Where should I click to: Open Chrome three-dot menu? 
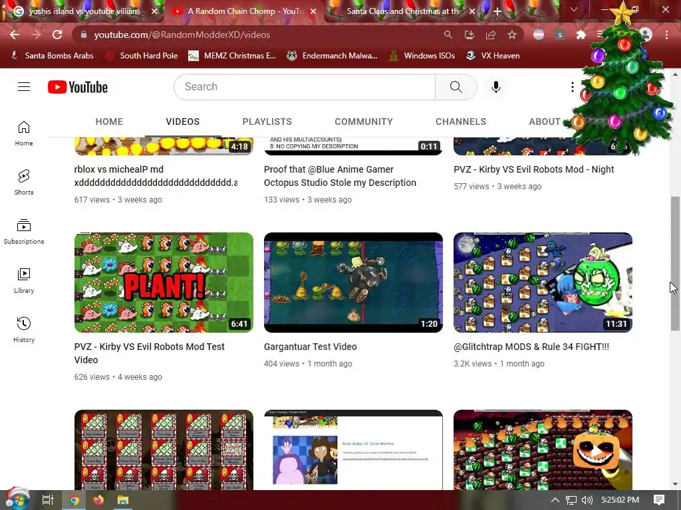tap(666, 35)
